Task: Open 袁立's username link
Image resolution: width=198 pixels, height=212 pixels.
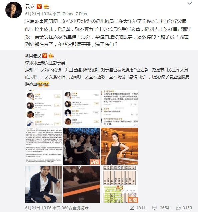Action: [x=30, y=6]
